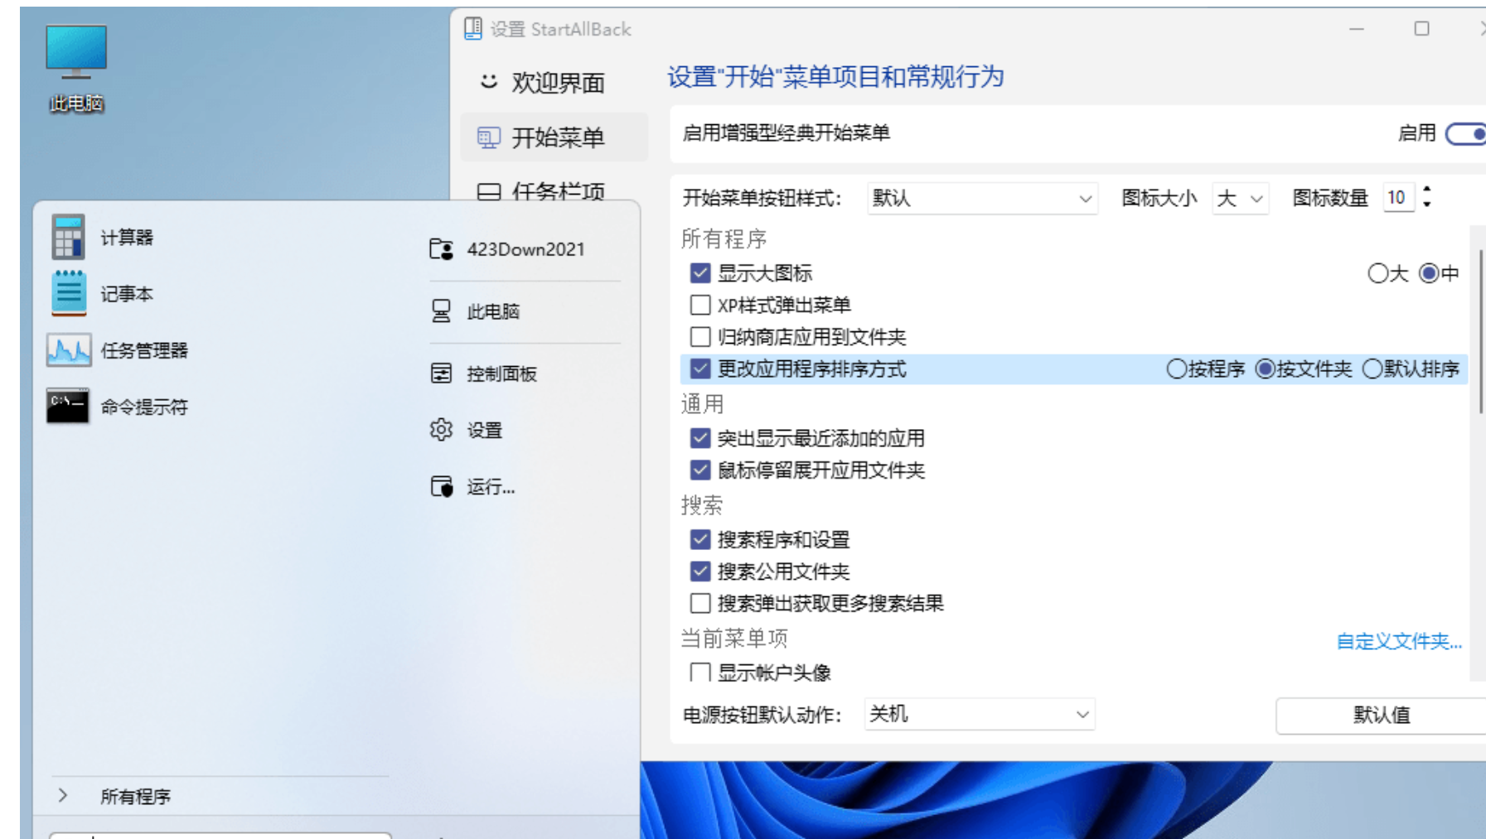Select the 中 icon size radio button
This screenshot has height=839, width=1486.
pyautogui.click(x=1429, y=273)
